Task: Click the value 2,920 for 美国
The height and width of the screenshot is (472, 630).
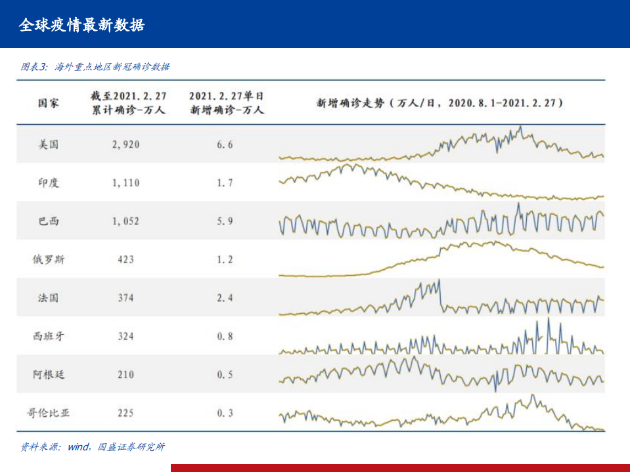Action: click(x=127, y=145)
